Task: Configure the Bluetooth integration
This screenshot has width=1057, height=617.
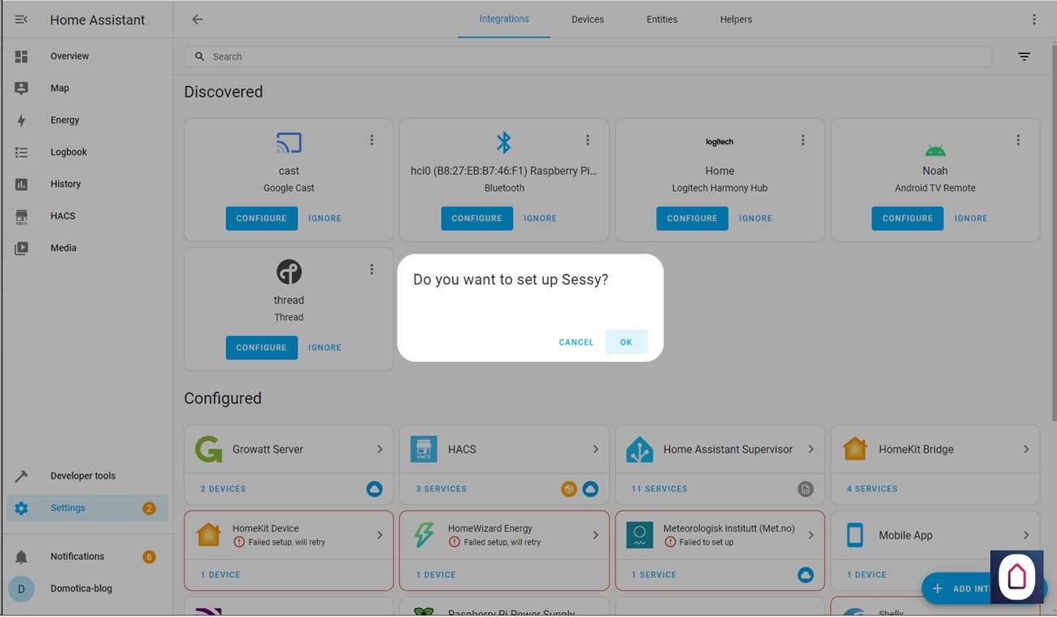Action: click(477, 219)
